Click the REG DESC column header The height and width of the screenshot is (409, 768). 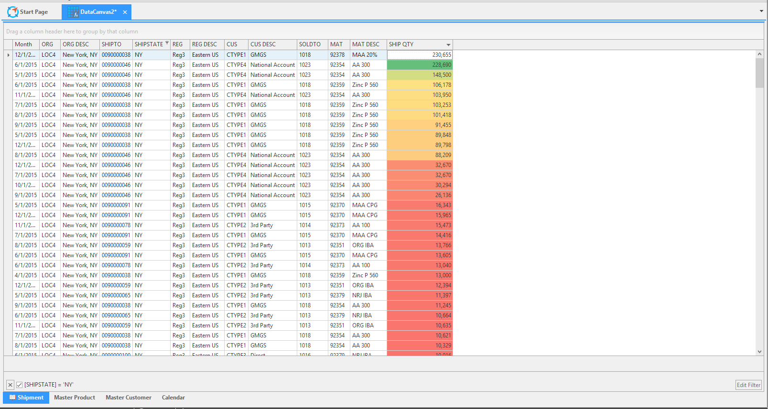[x=207, y=44]
